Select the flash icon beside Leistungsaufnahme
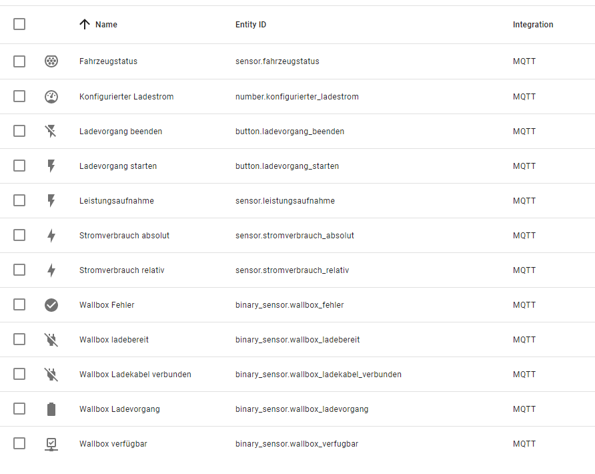Viewport: 595px width, 474px height. (53, 200)
